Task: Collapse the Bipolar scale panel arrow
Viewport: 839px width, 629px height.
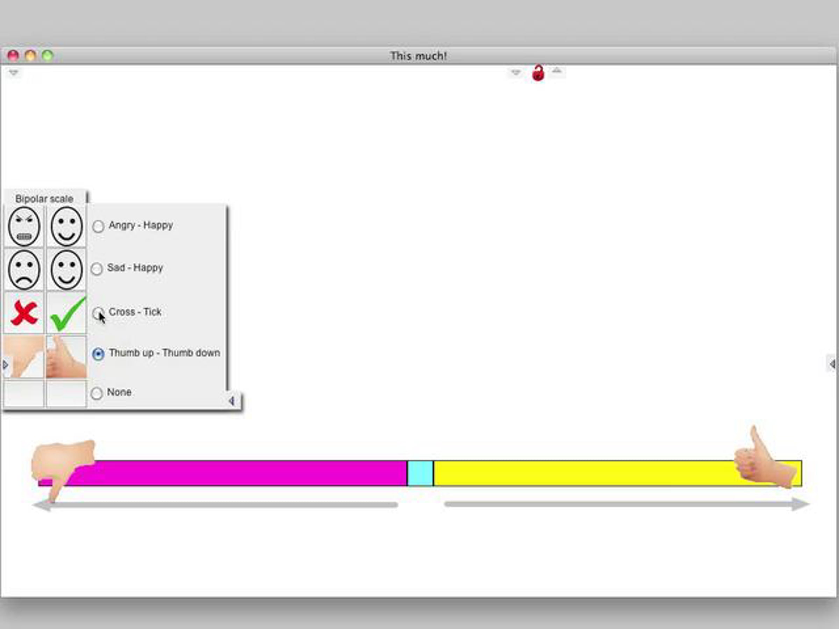Action: 231,401
